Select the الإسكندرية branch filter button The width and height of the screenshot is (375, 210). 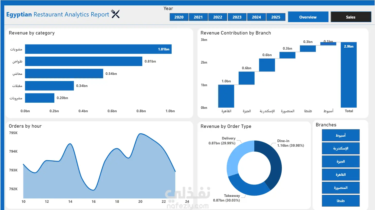(341, 148)
